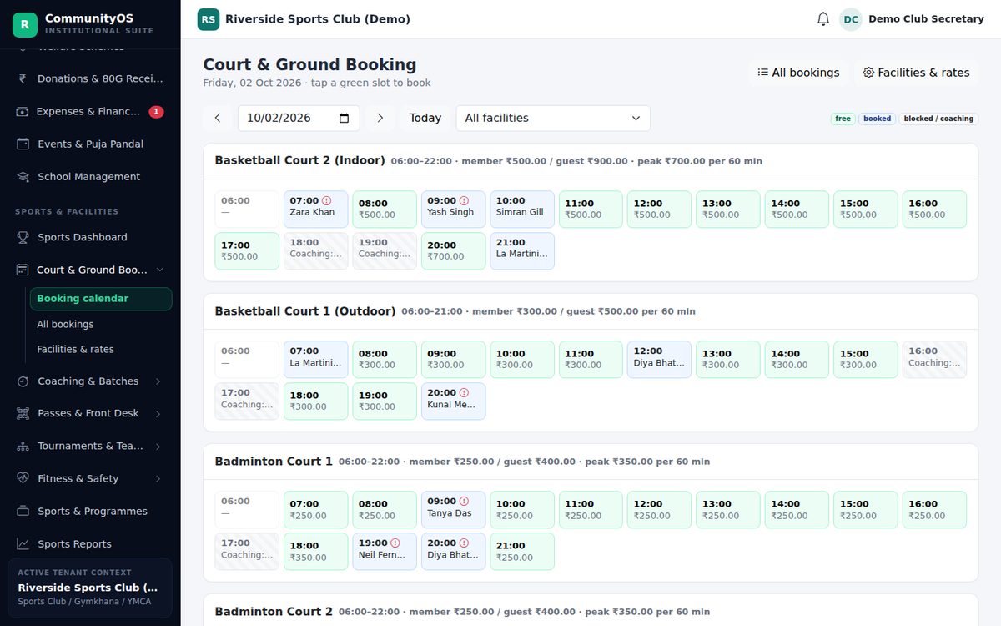Go to next day arrow

pos(380,118)
